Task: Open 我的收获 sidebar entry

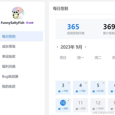Action: 9,86
